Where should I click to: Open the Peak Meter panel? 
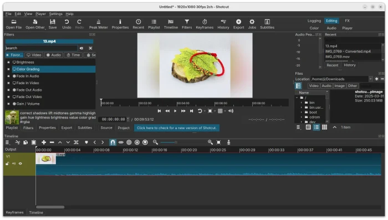click(x=99, y=24)
